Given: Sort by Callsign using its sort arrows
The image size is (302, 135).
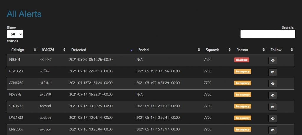Looking at the screenshot, I should click(35, 50).
